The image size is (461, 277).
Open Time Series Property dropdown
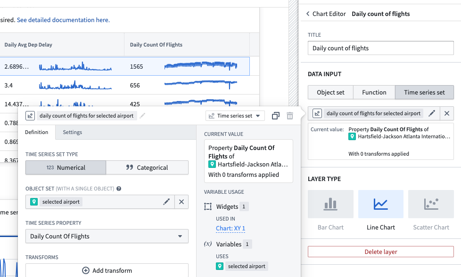click(107, 236)
